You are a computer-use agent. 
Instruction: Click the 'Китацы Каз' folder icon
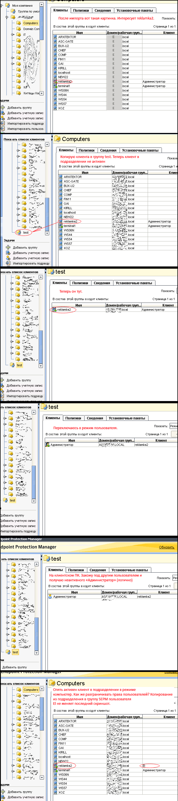pos(19,93)
